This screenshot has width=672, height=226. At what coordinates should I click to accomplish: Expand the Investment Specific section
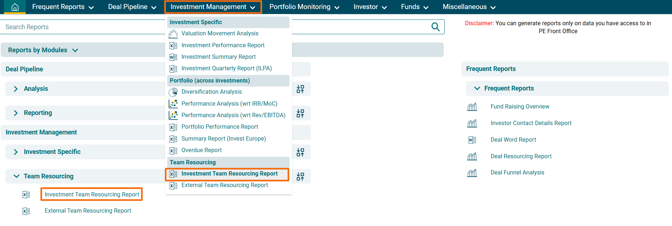coord(16,152)
